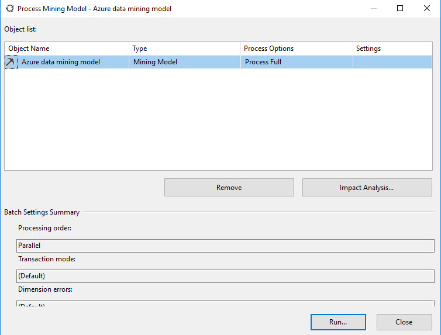The image size is (441, 335).
Task: Click the Type column header
Action: 185,49
